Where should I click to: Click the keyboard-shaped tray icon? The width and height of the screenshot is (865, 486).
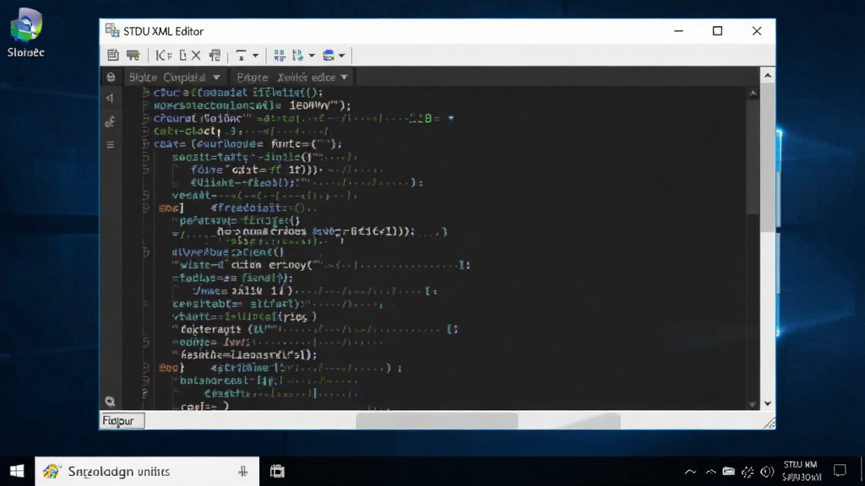pyautogui.click(x=729, y=471)
